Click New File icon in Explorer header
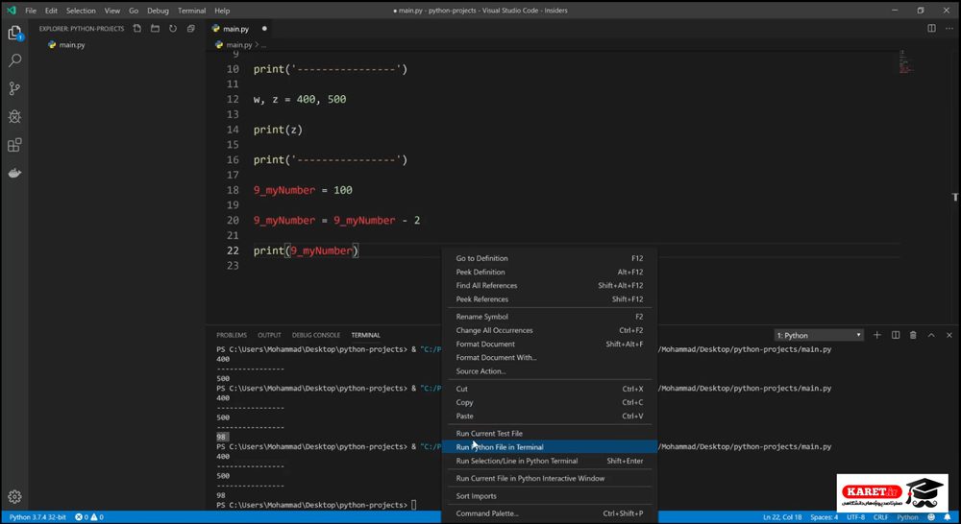 [x=137, y=28]
